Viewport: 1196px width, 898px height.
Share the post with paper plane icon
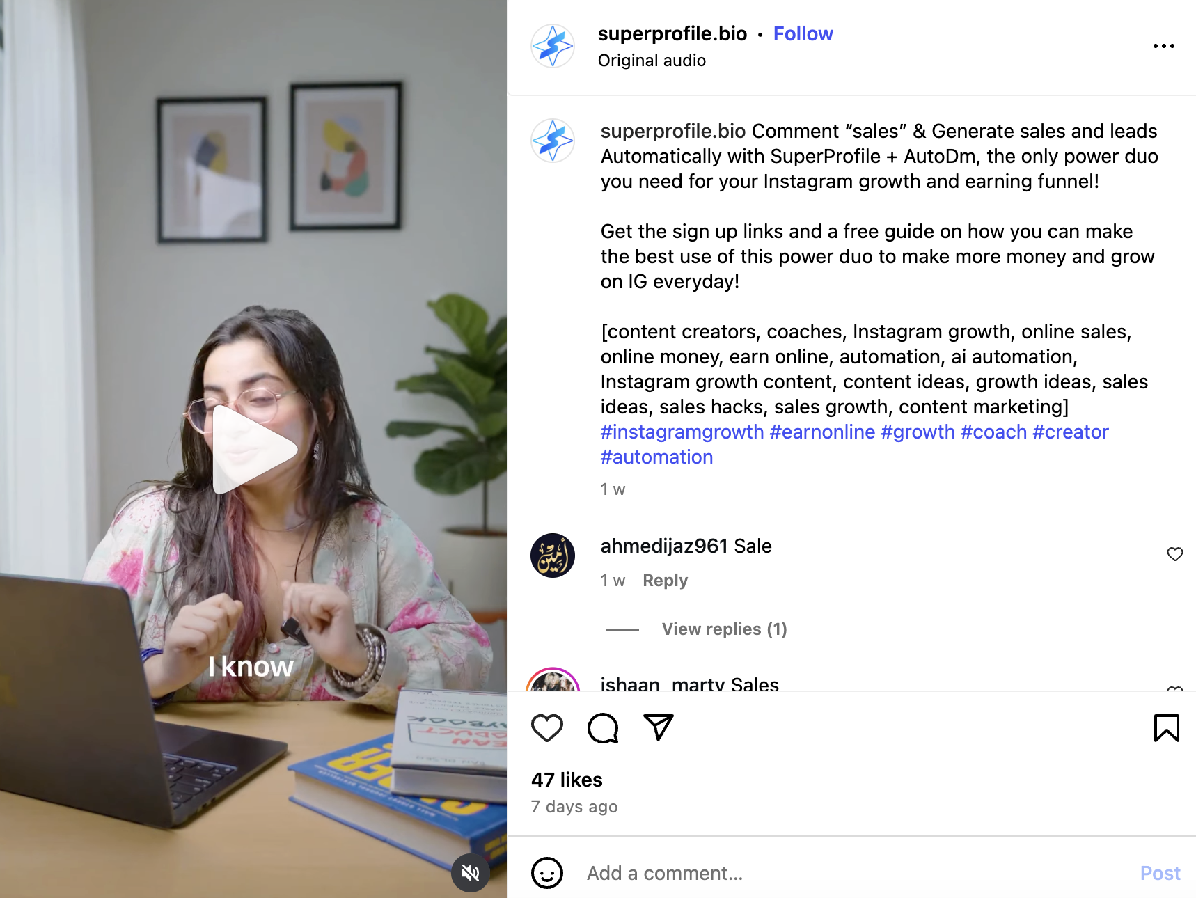pos(659,727)
